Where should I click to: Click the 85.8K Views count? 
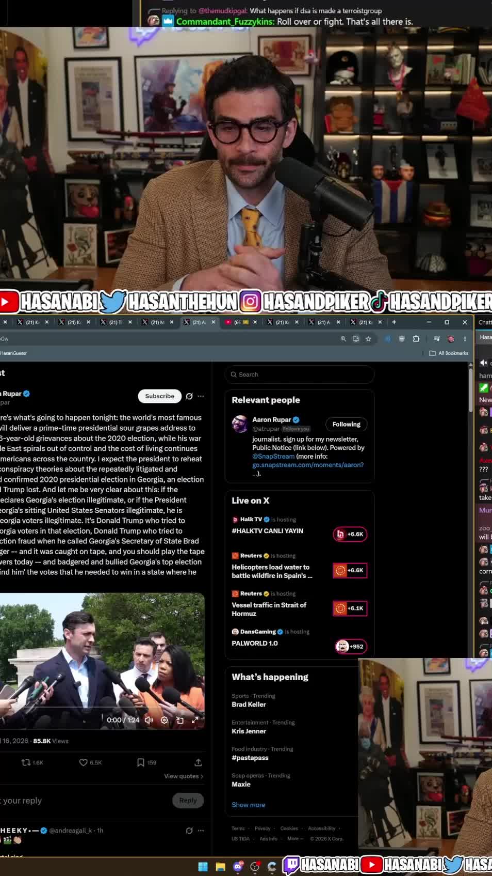[x=51, y=741]
